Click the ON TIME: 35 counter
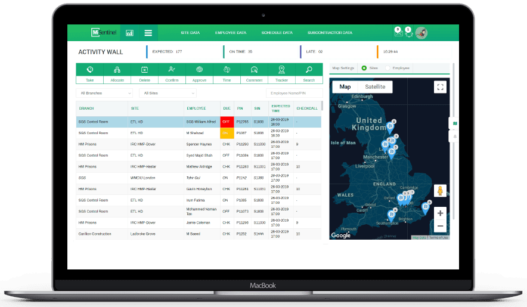Viewport: 527px width, 307px height. [241, 51]
